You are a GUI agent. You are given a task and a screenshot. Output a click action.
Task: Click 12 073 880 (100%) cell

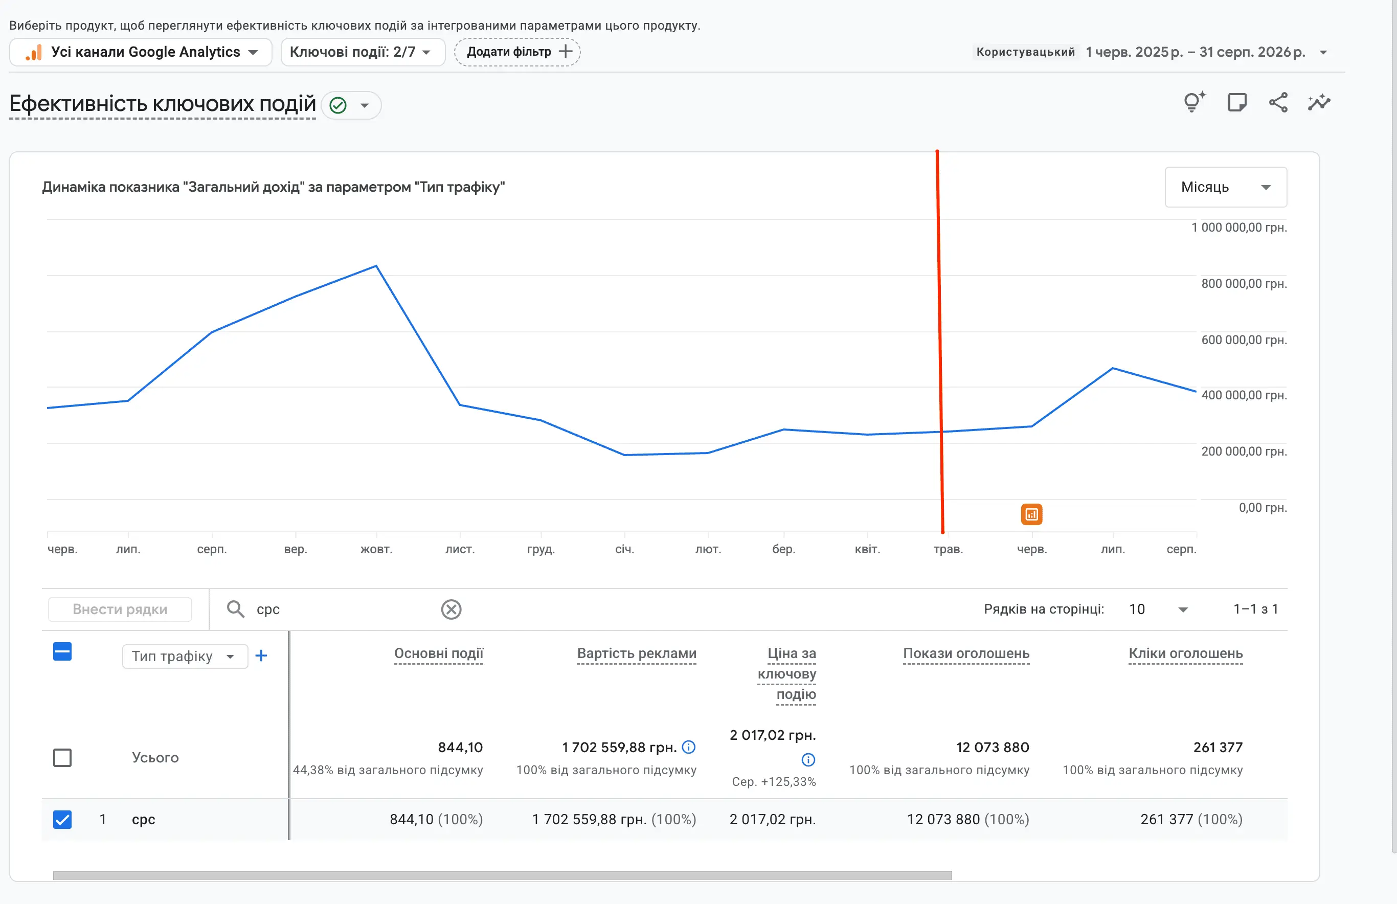point(968,820)
